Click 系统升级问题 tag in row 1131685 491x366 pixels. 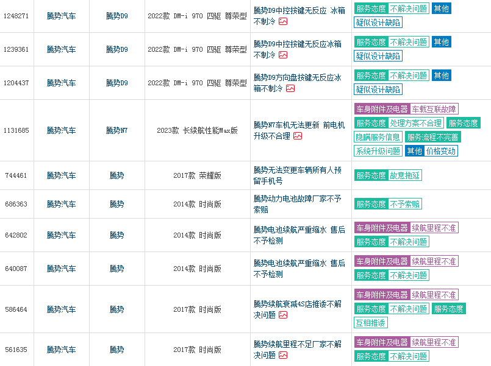(378, 151)
